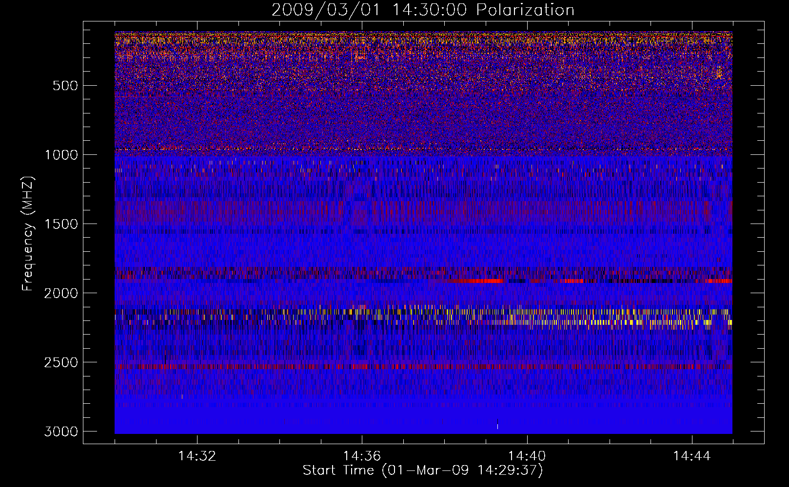The height and width of the screenshot is (487, 789).
Task: Click the 'Start Time (01-Mar-09 14:29:37)' x-axis label
Action: (423, 470)
